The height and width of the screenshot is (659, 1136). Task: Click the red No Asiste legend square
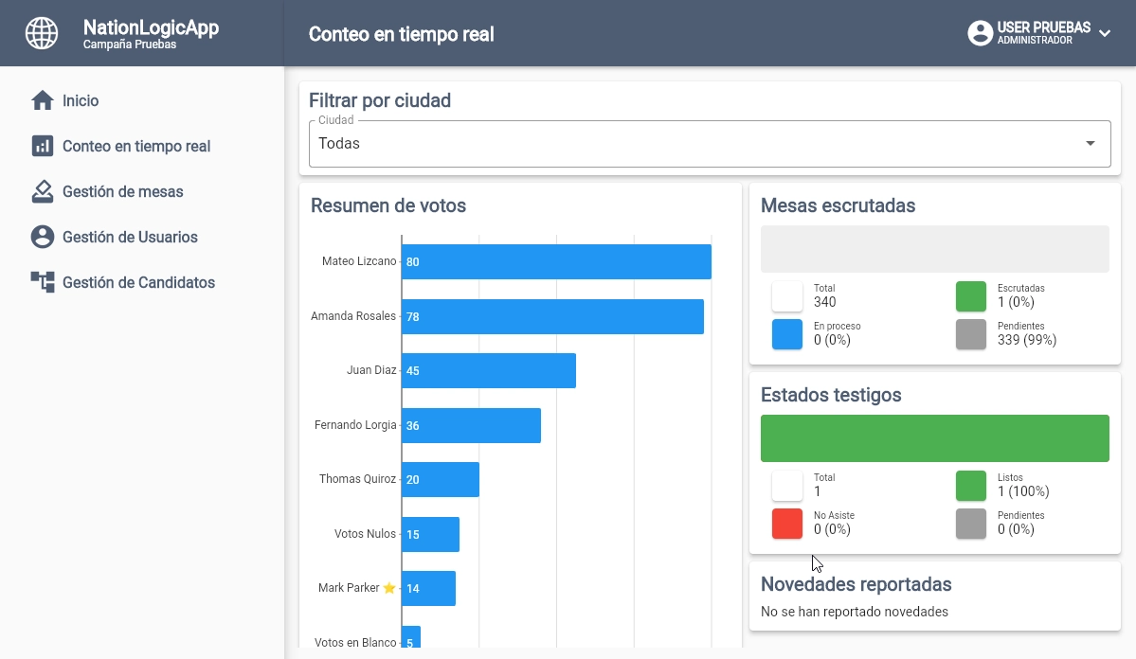786,523
